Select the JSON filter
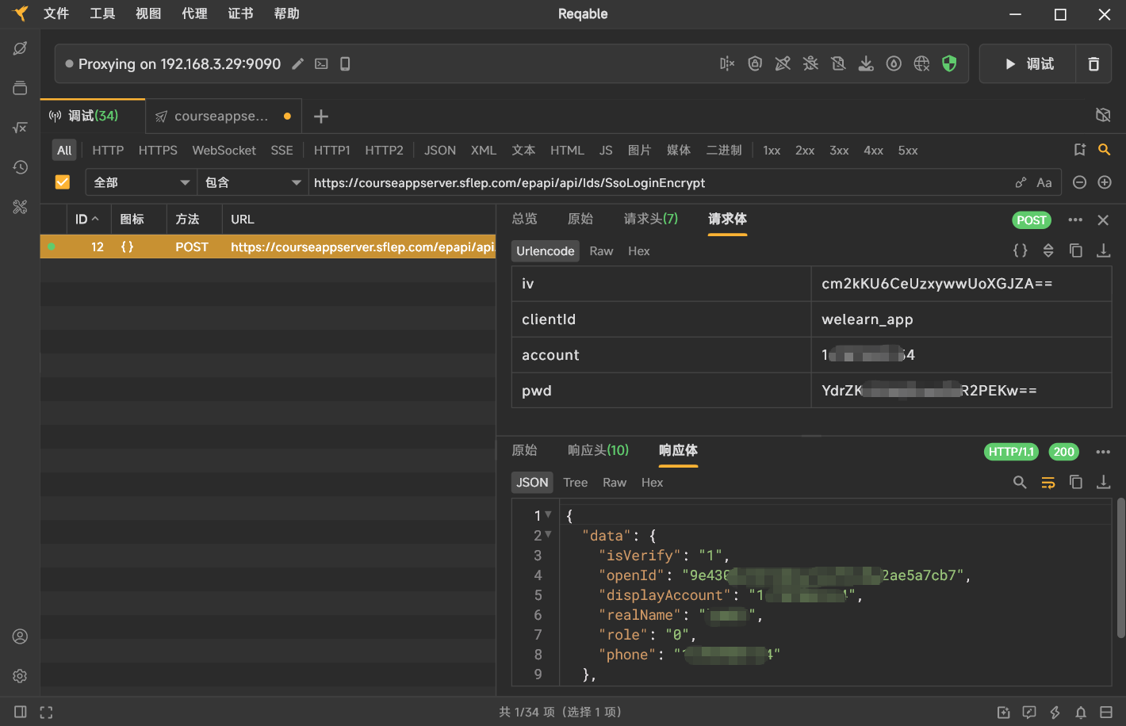Image resolution: width=1126 pixels, height=726 pixels. click(x=439, y=150)
